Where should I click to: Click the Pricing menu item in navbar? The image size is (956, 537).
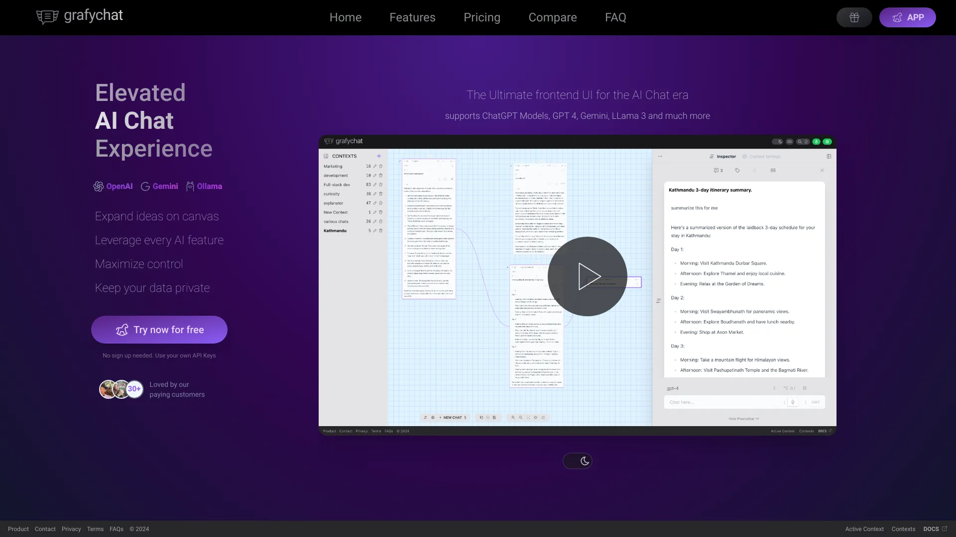[482, 17]
